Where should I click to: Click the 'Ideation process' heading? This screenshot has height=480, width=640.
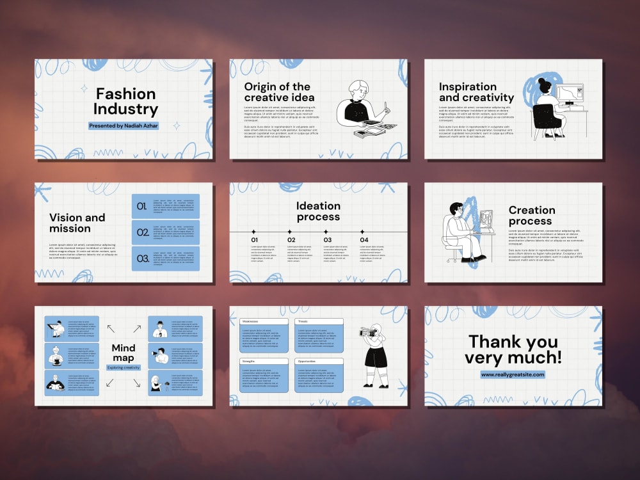click(318, 211)
